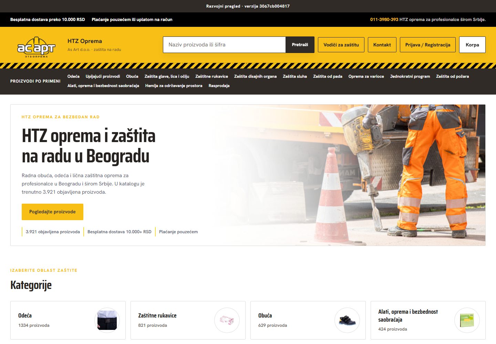This screenshot has width=496, height=344.
Task: Open Jednokratni program menu item
Action: pyautogui.click(x=410, y=76)
